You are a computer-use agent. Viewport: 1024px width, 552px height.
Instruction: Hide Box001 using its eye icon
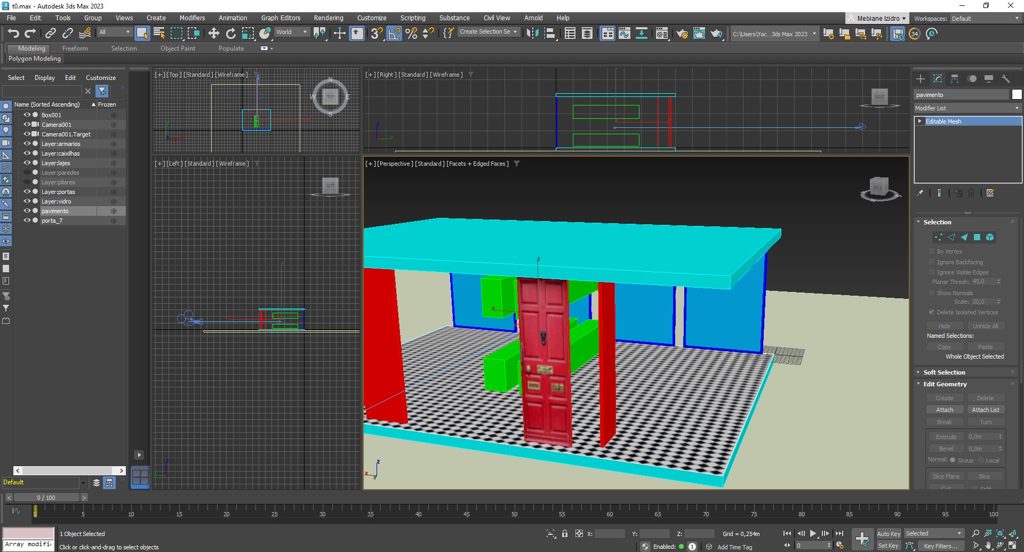tap(27, 115)
